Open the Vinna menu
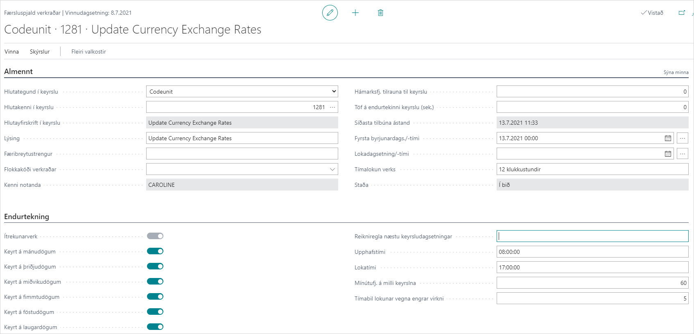Viewport: 694px width, 334px height. point(12,52)
